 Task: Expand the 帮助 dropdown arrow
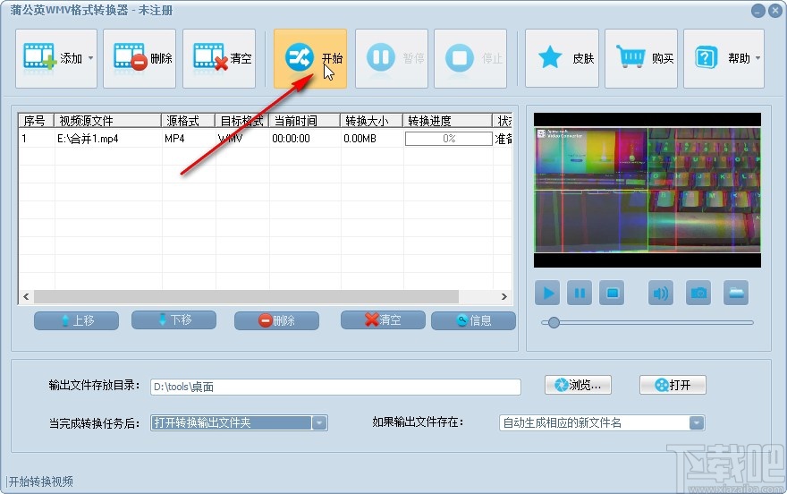click(x=757, y=58)
